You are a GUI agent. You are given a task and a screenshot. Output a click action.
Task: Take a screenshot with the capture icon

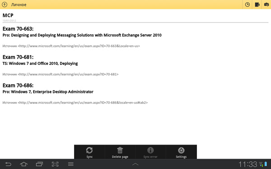click(55, 164)
